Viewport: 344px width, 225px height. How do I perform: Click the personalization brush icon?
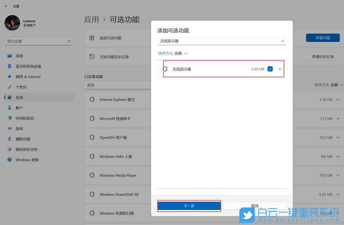(10, 87)
